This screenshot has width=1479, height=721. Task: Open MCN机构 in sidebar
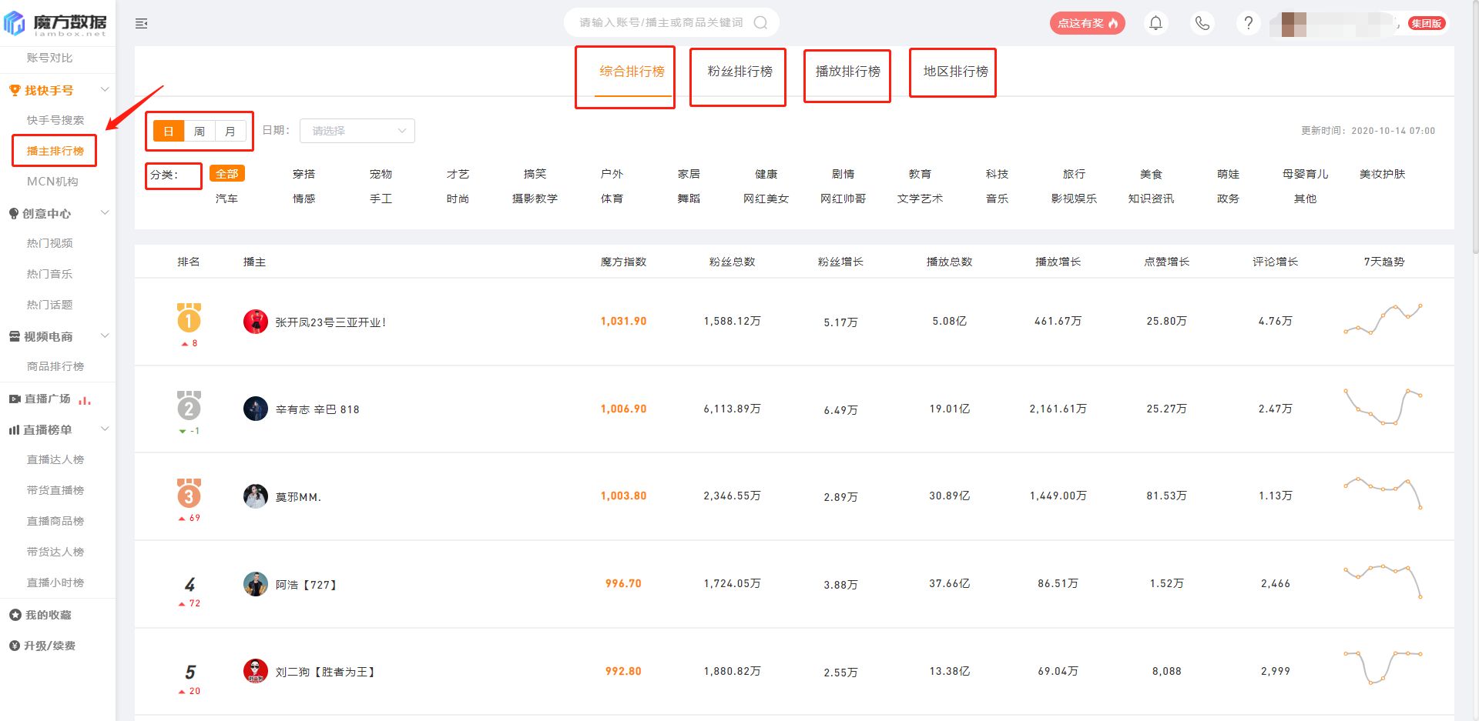[x=52, y=182]
